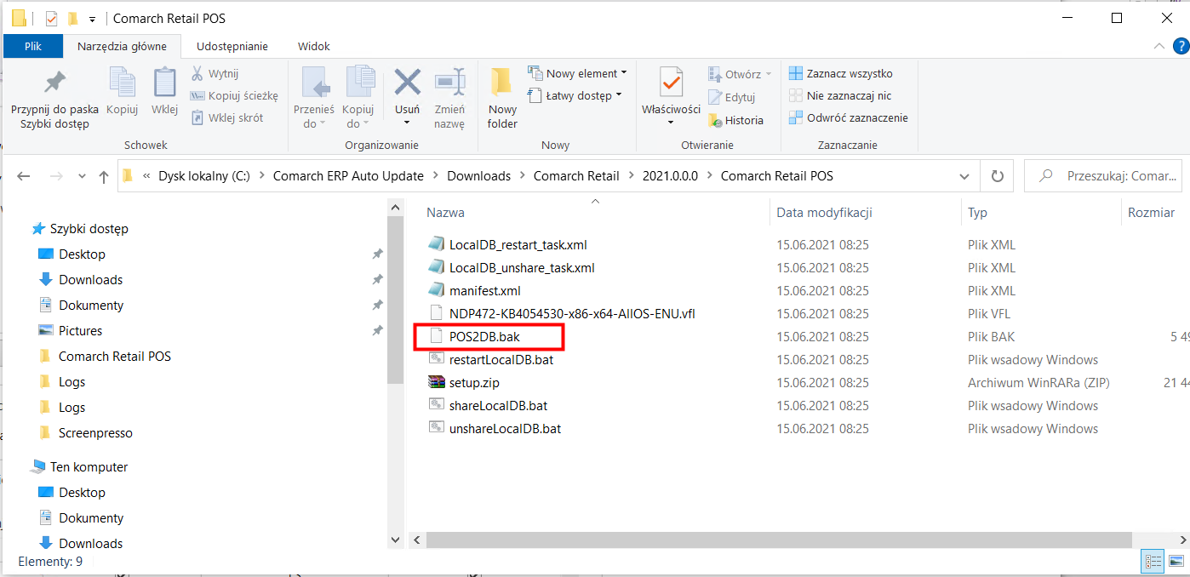Open Pictures in Szybki dostęp
This screenshot has height=577, width=1190.
click(80, 331)
